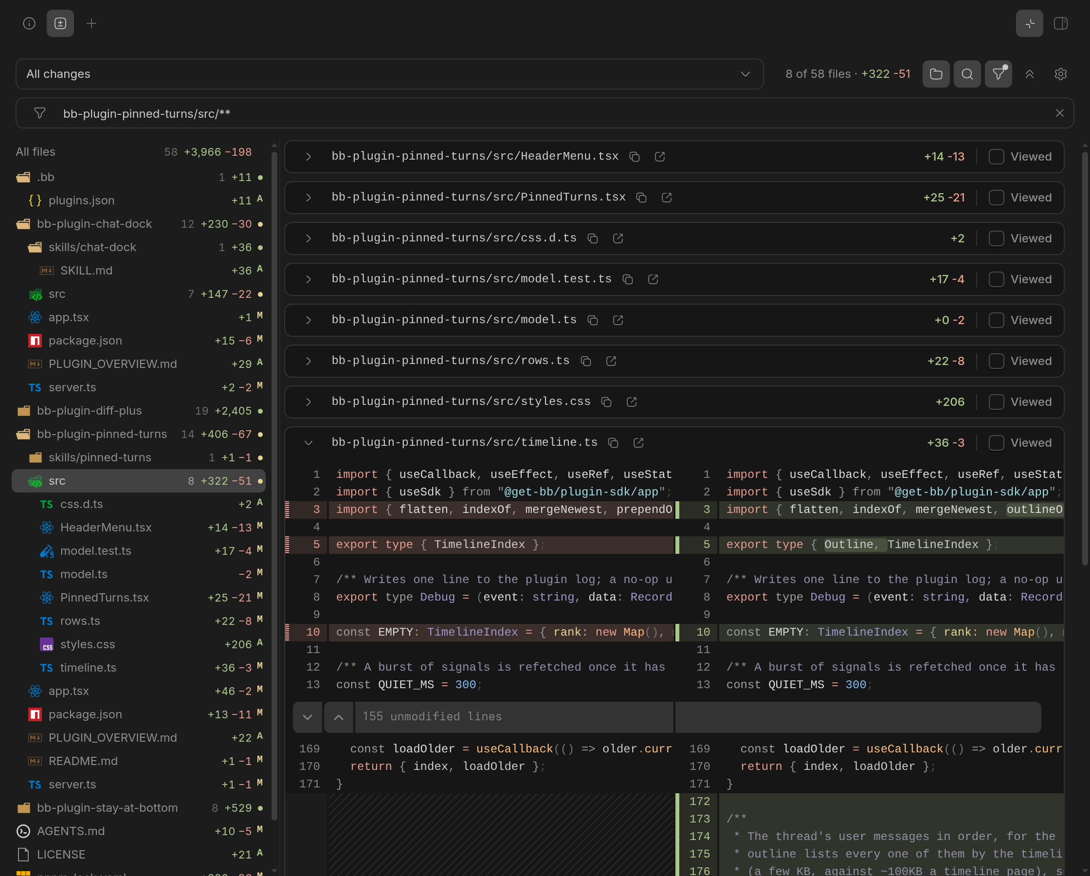Viewport: 1090px width, 876px height.
Task: Select the diff view tab icon
Action: tap(60, 23)
